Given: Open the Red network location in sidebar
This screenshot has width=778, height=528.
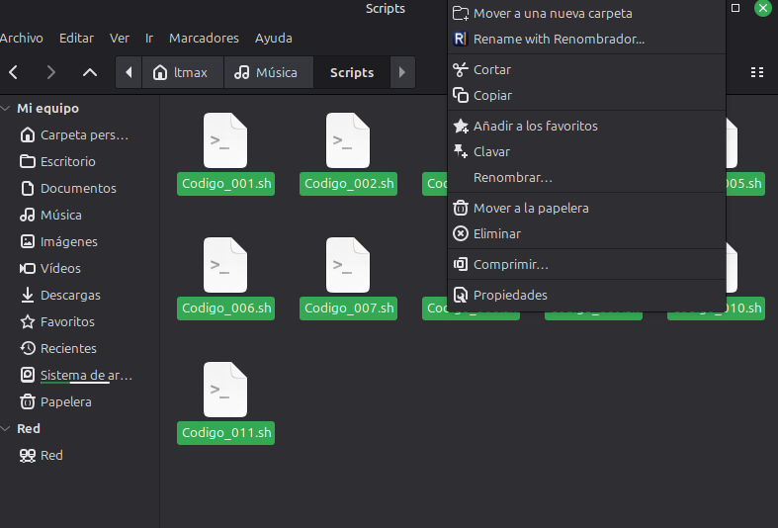Looking at the screenshot, I should pos(79,456).
